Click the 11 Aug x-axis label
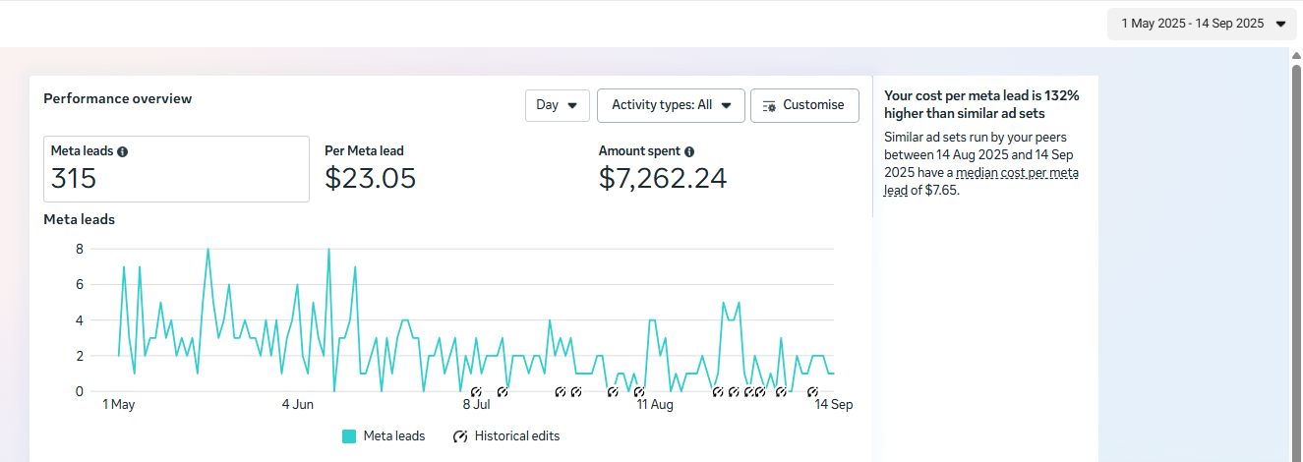Screen dimensions: 1303x462 click(x=654, y=405)
